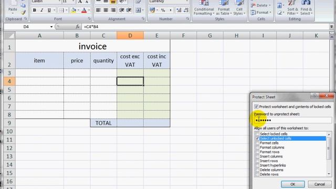This screenshot has width=336, height=189.
Task: Check Delete columns permission
Action: point(257,170)
